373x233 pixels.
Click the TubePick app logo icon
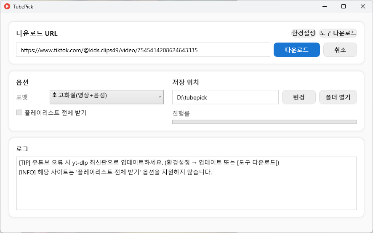click(x=7, y=6)
